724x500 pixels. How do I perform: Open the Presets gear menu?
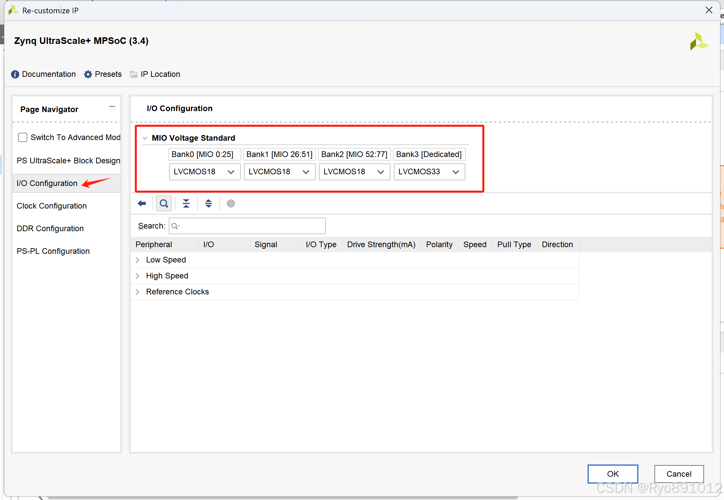pos(88,74)
